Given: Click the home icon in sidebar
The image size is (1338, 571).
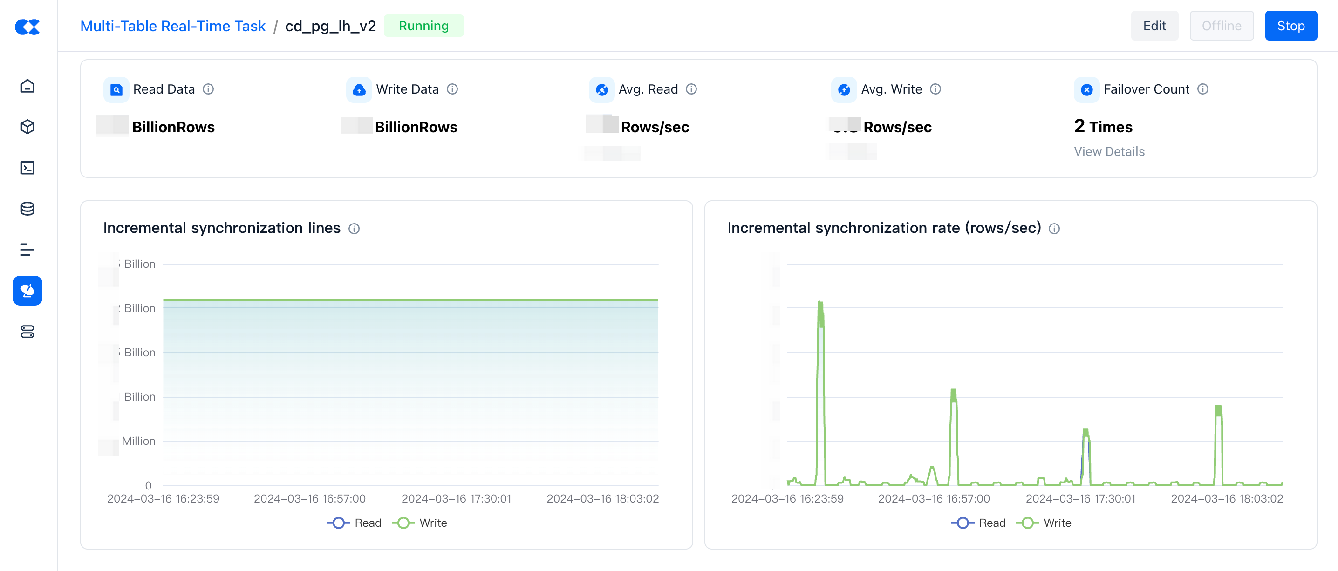Looking at the screenshot, I should pyautogui.click(x=27, y=86).
